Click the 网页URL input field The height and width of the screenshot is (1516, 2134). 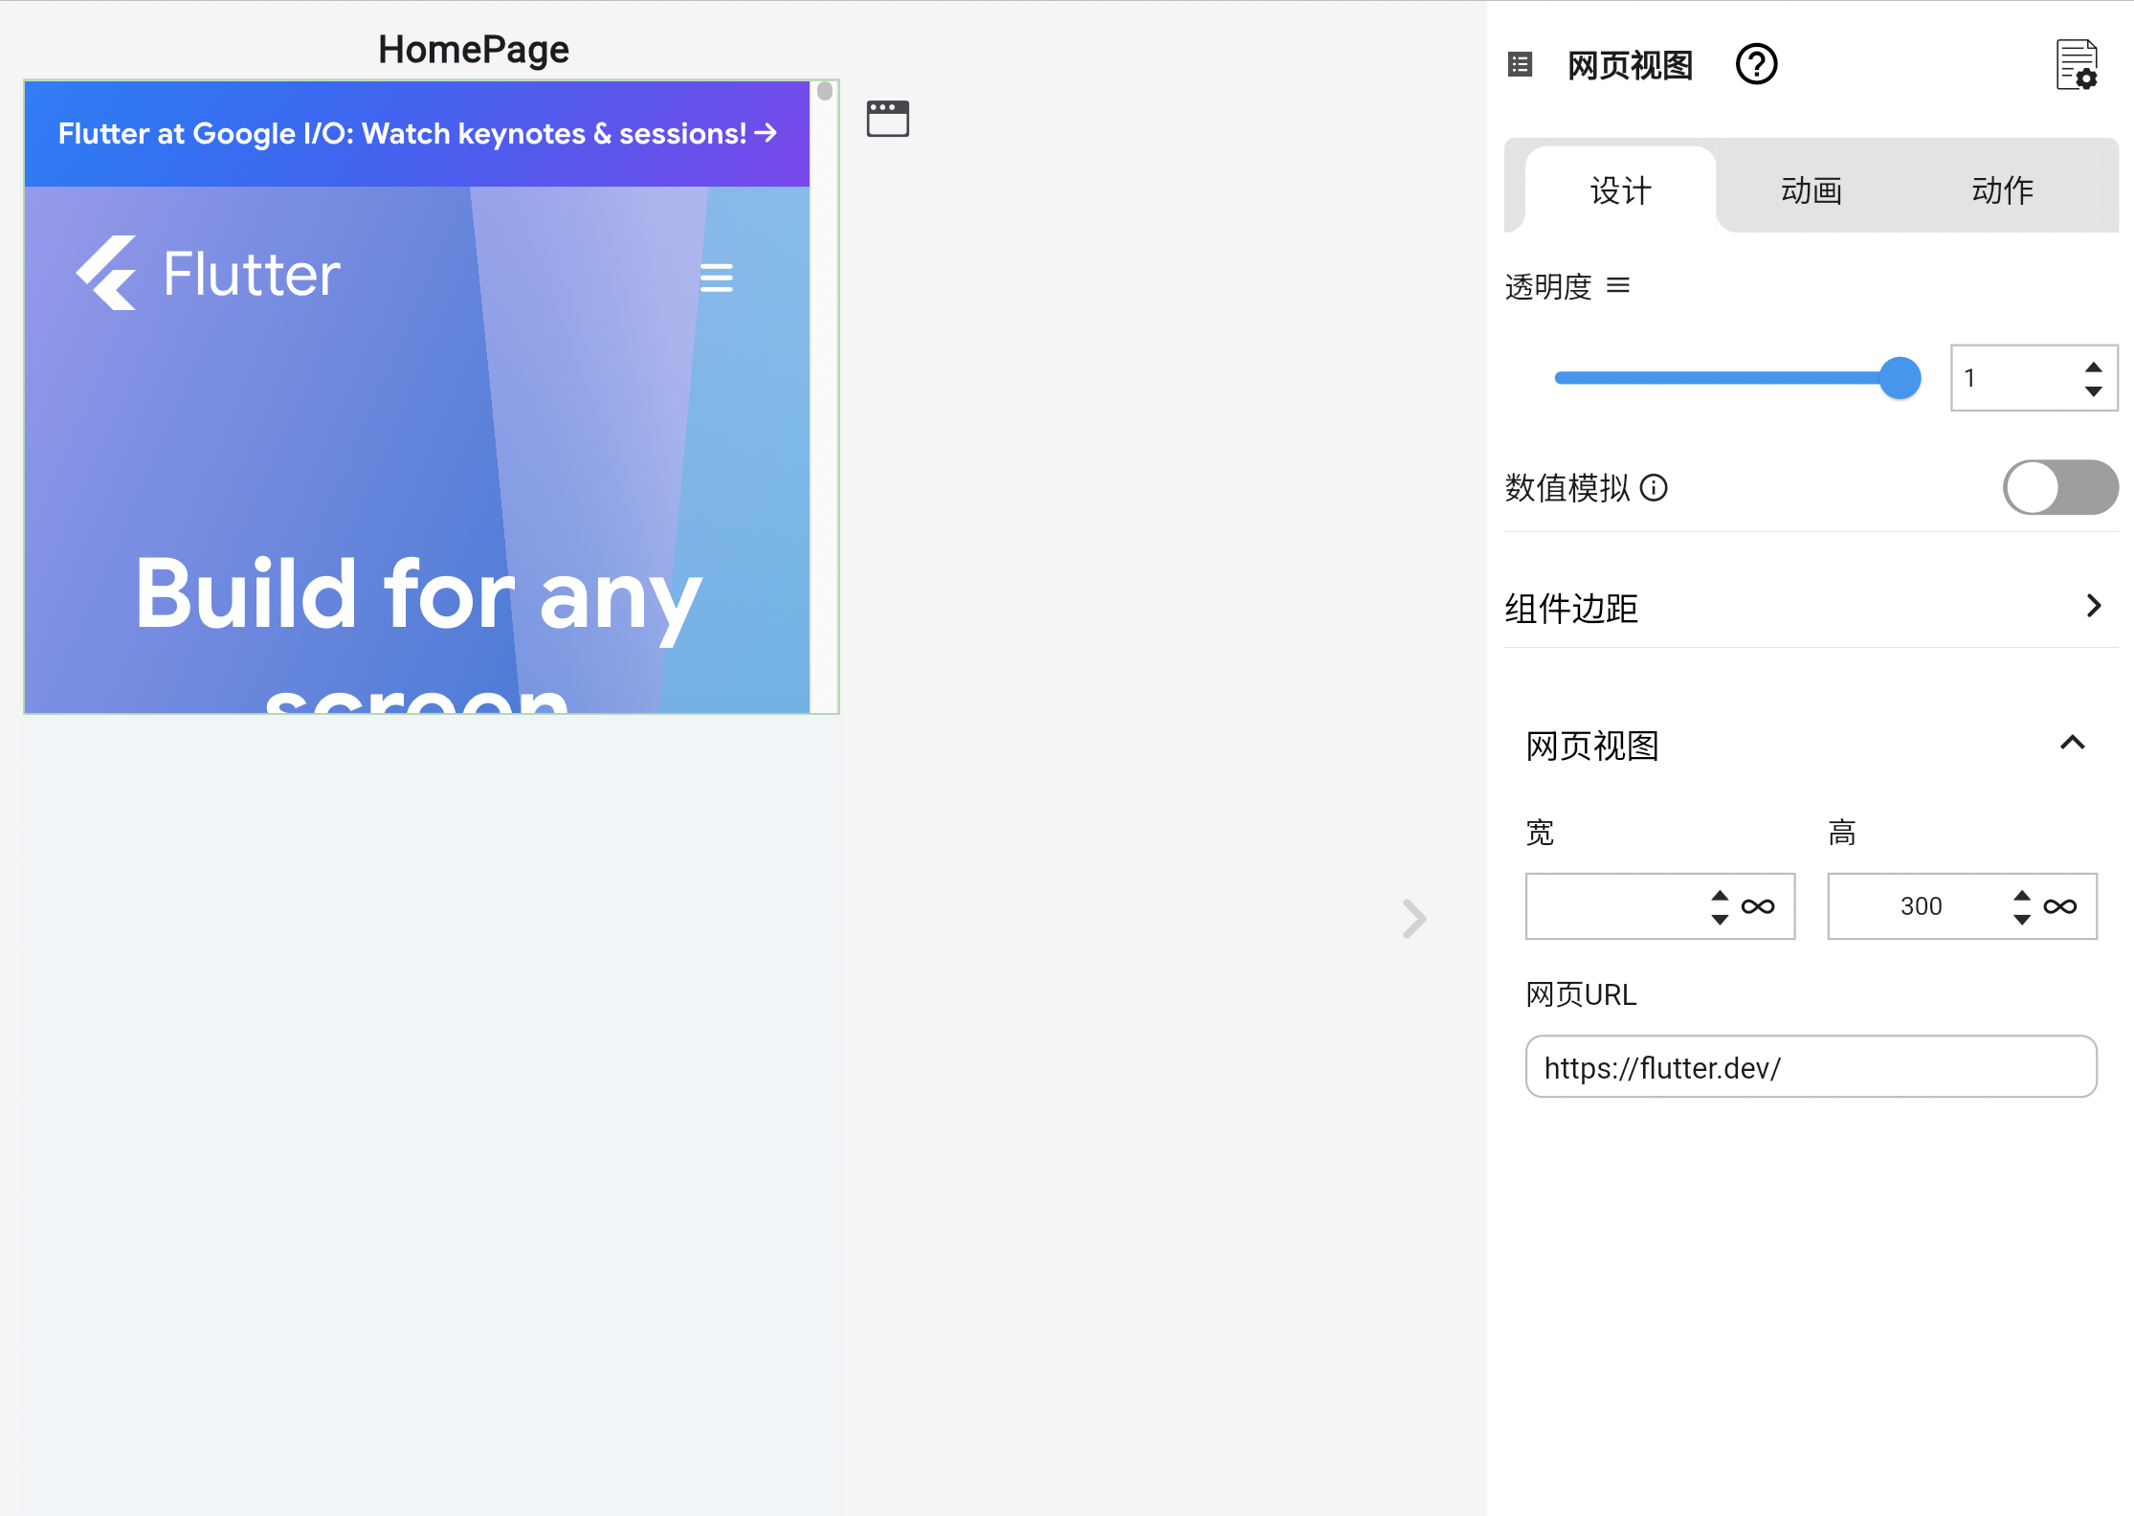tap(1811, 1067)
